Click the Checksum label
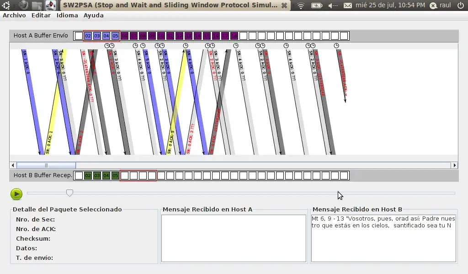 (x=33, y=238)
